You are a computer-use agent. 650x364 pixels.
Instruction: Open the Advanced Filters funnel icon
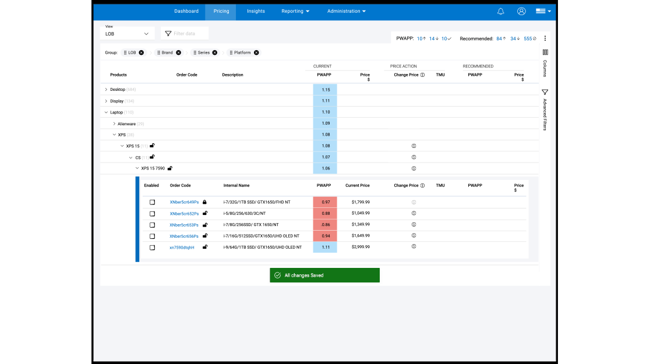coord(545,92)
